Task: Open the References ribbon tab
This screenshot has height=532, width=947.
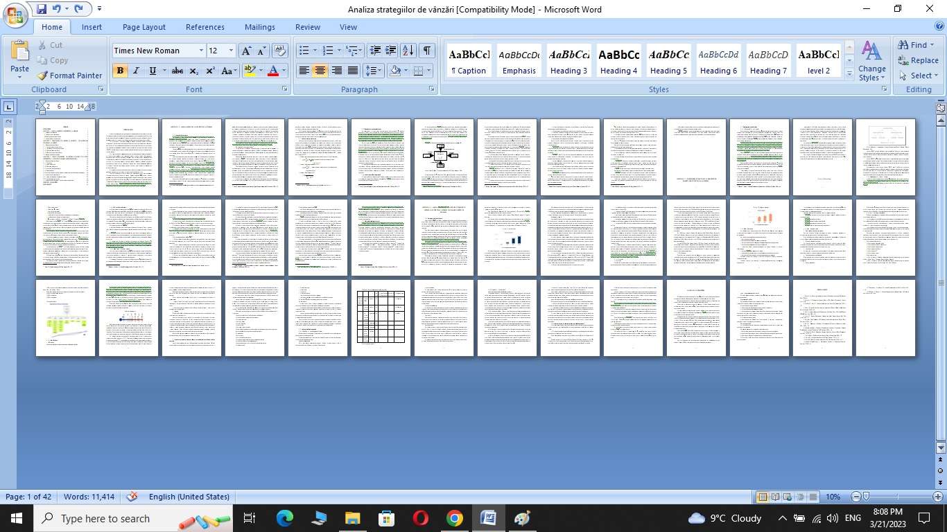Action: [205, 27]
